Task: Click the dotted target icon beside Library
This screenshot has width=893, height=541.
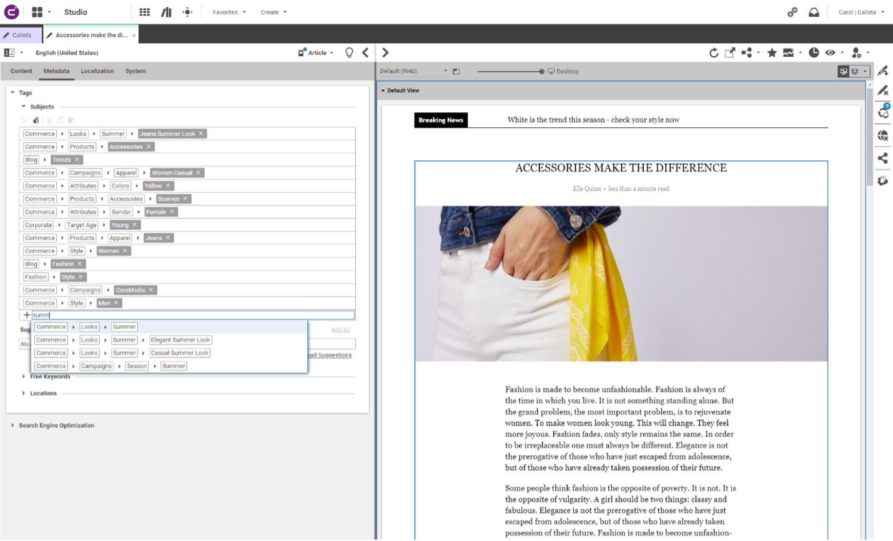Action: pyautogui.click(x=187, y=12)
